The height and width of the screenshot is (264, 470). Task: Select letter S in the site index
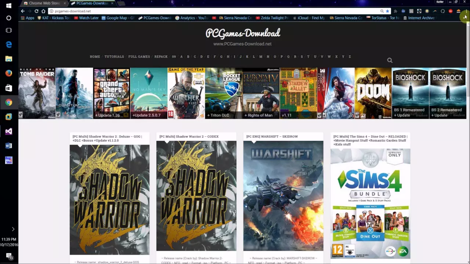302,57
